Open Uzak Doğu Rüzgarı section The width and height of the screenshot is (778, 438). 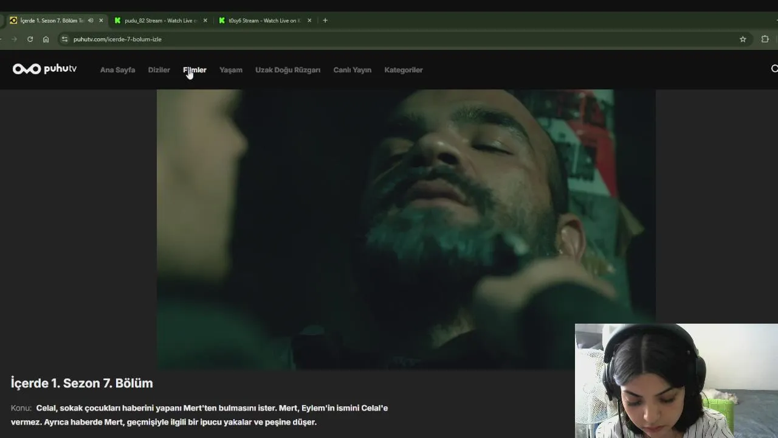coord(287,70)
